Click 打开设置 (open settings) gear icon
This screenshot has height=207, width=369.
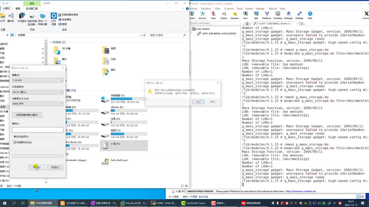[x=54, y=19]
